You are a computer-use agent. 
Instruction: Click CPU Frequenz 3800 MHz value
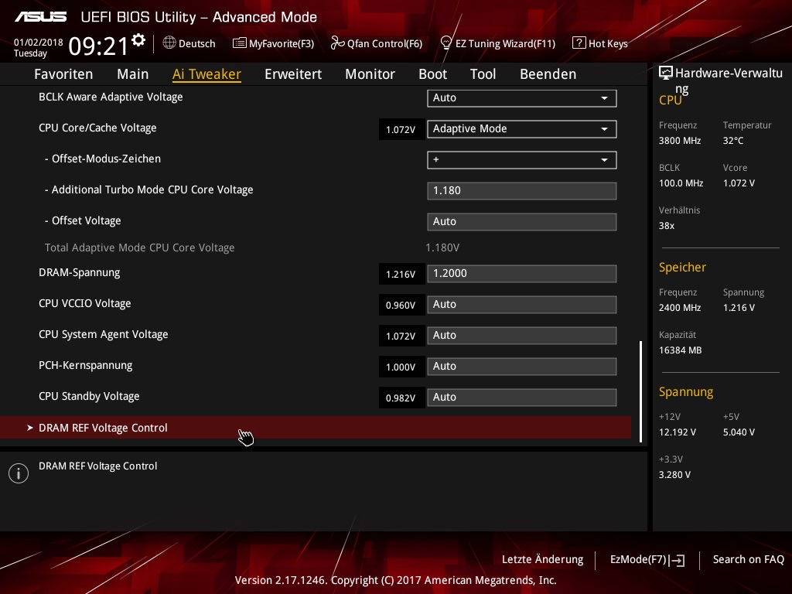tap(680, 141)
